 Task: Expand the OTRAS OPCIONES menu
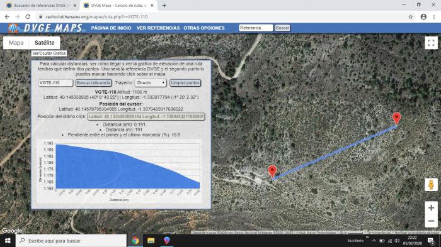click(x=204, y=28)
